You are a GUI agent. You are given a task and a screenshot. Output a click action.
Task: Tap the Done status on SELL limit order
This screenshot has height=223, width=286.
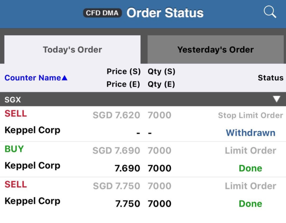[x=250, y=203]
